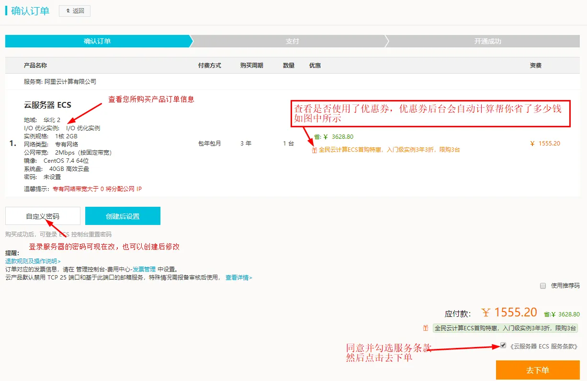The image size is (587, 381).
Task: Click the 返回 back button
Action: [x=74, y=11]
